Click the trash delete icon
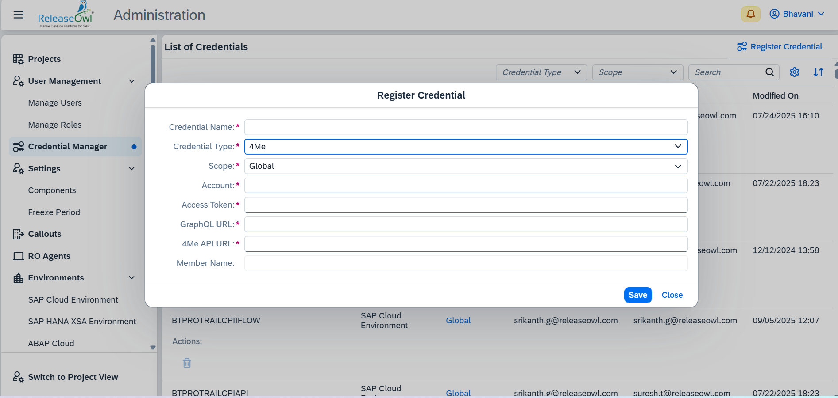Screen dimensions: 838x398 click(x=187, y=363)
